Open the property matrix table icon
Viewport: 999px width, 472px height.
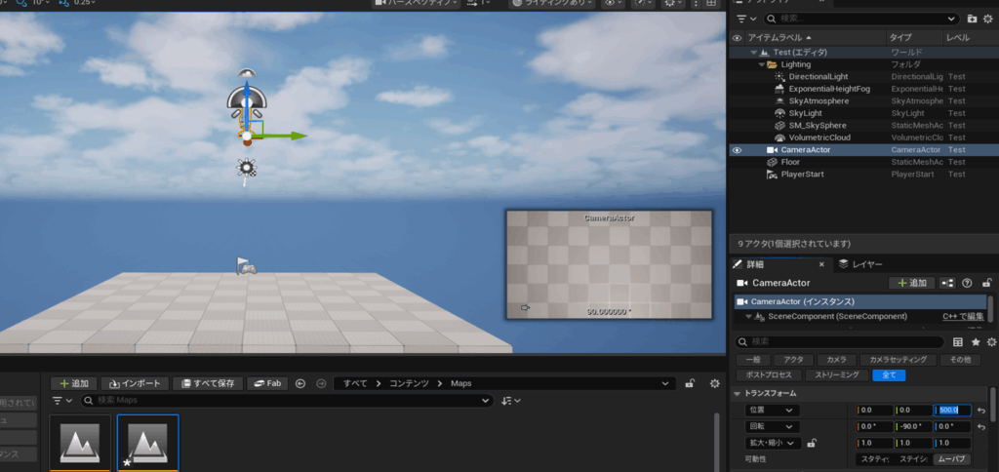tap(958, 342)
